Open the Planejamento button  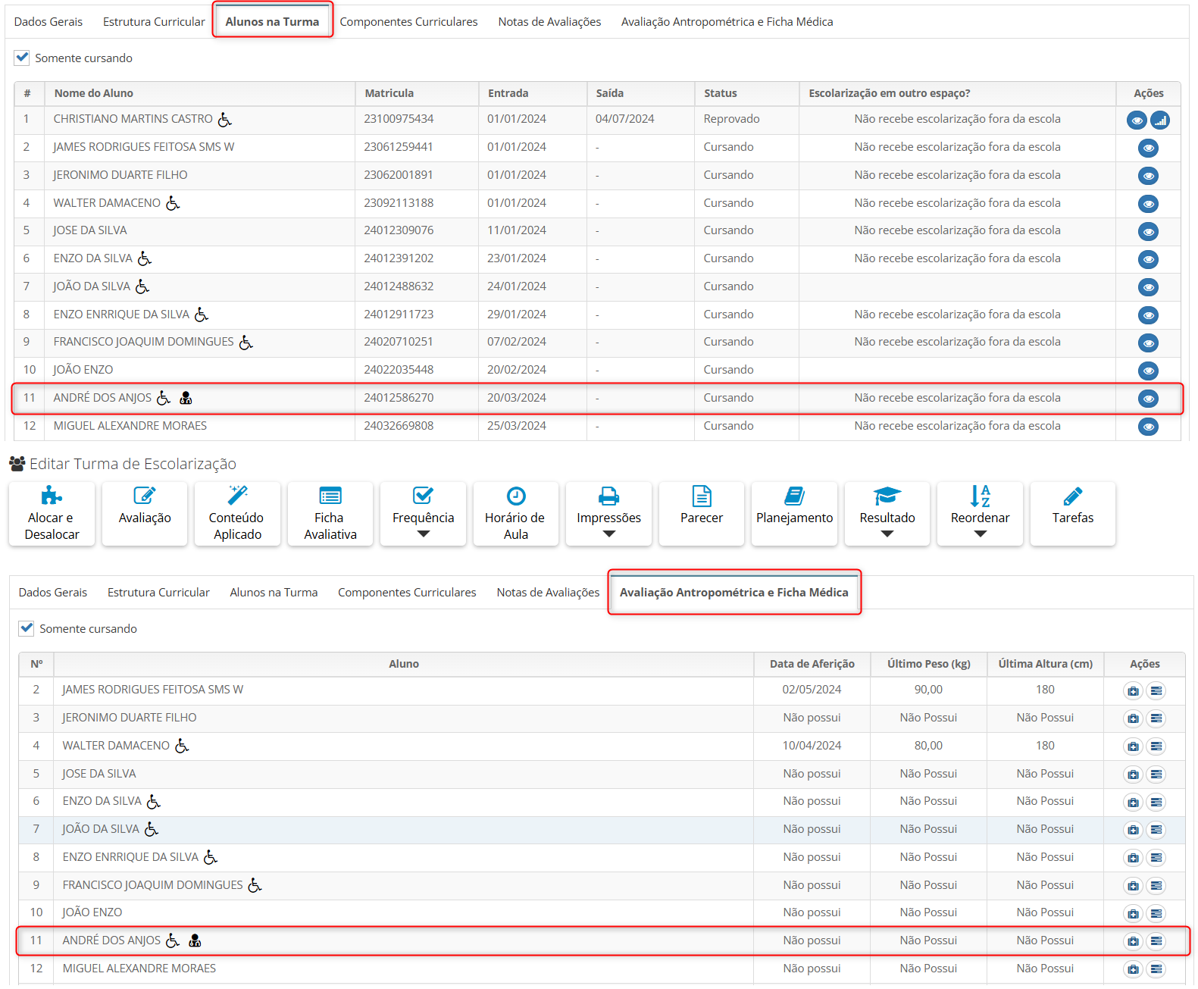tap(794, 514)
